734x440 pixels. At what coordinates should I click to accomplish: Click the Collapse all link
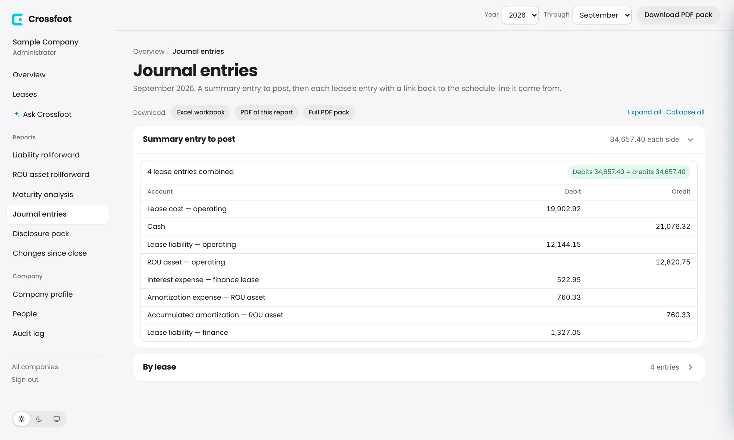(685, 112)
